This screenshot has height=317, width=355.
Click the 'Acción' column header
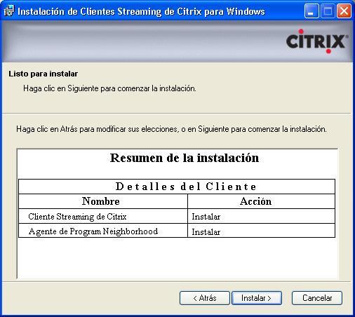click(x=262, y=201)
